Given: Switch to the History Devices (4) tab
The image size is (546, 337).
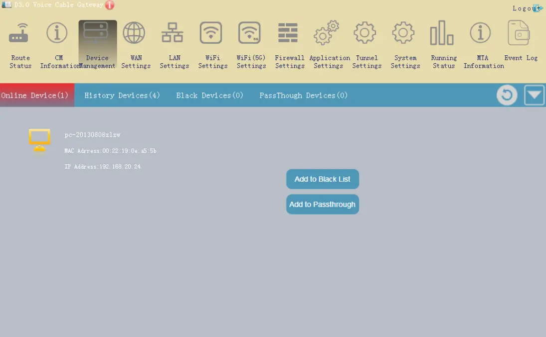Looking at the screenshot, I should [x=122, y=95].
